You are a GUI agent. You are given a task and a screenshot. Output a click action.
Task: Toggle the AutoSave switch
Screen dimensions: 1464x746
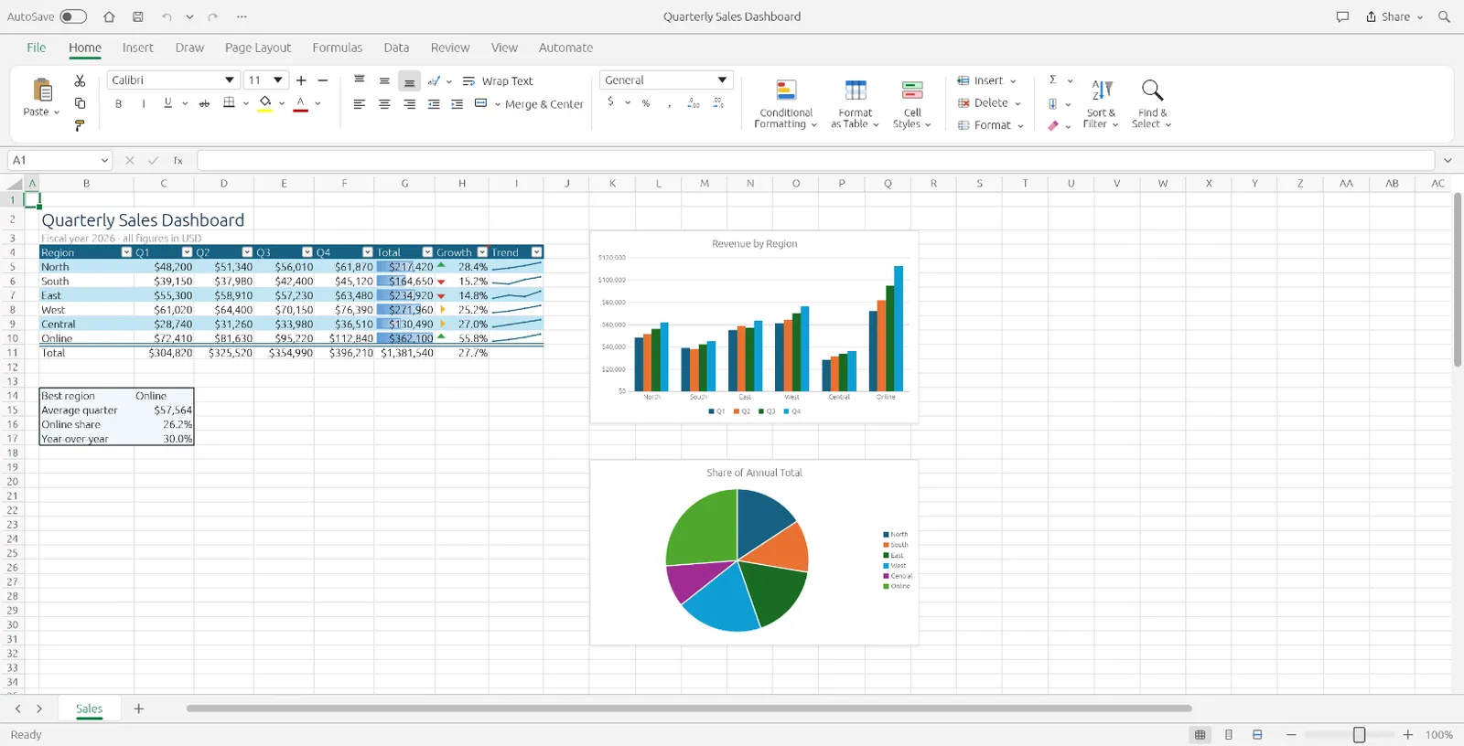(x=73, y=16)
